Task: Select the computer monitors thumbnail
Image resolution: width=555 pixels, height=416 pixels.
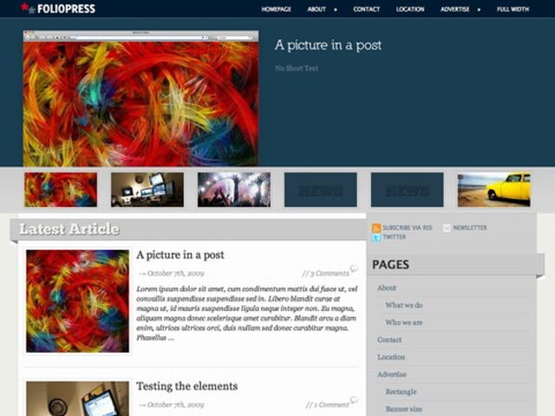Action: click(147, 190)
